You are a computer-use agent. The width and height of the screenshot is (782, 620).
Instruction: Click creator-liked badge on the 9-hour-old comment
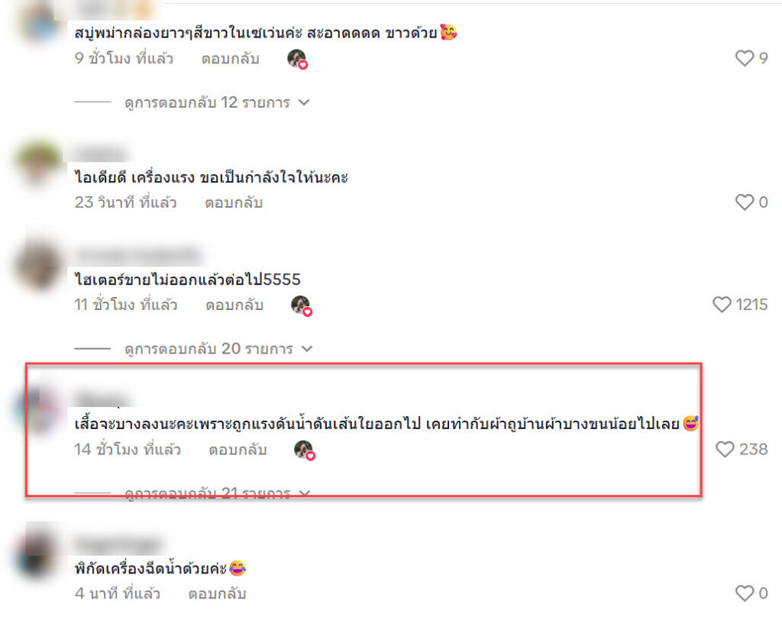(x=297, y=59)
